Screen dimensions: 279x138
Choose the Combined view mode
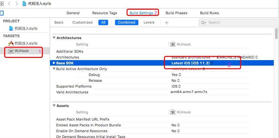point(127,22)
